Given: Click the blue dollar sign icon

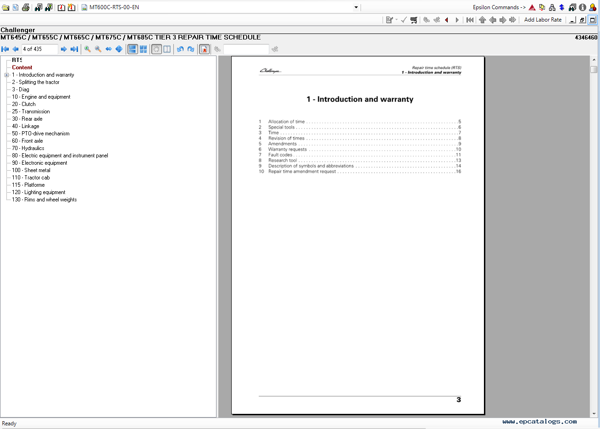Looking at the screenshot, I should coord(562,7).
